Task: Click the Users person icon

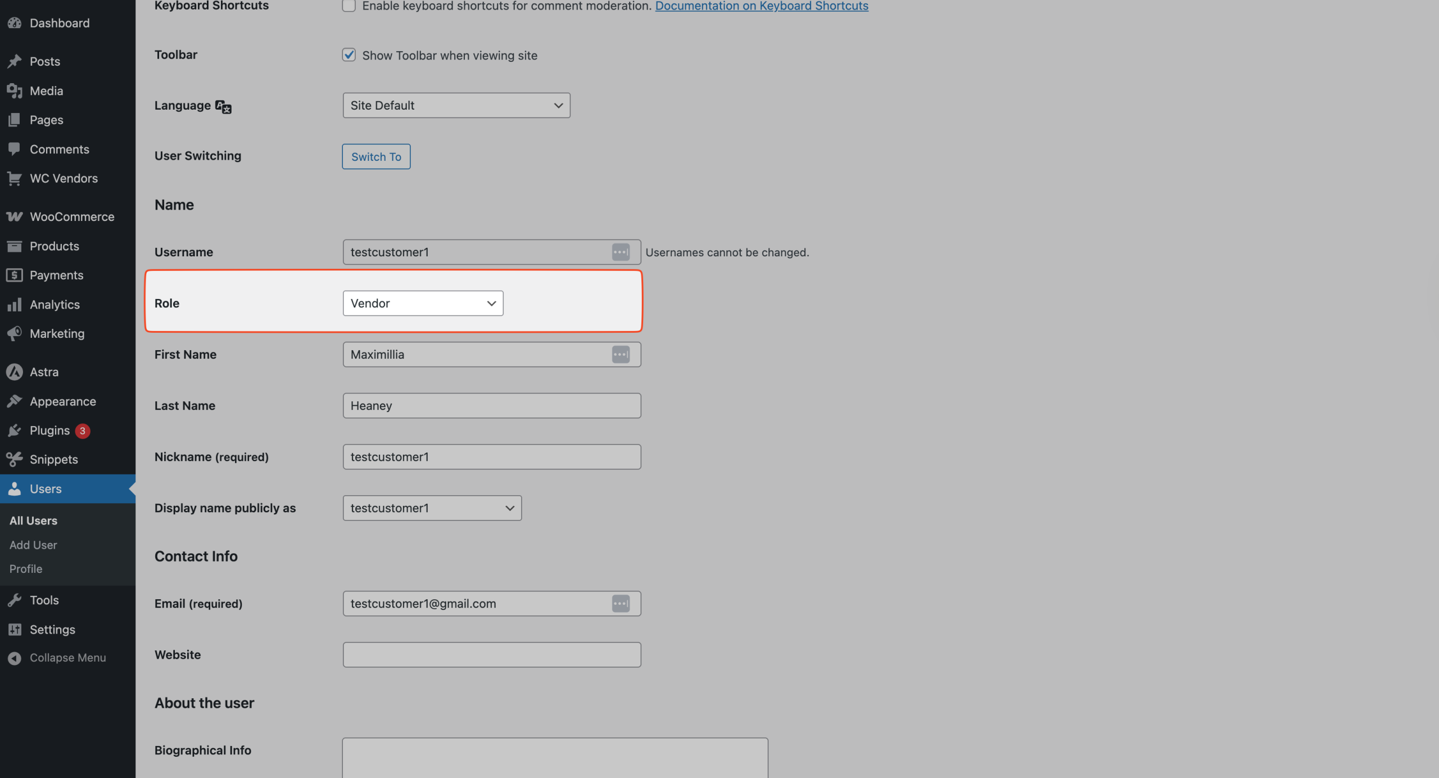Action: tap(15, 488)
